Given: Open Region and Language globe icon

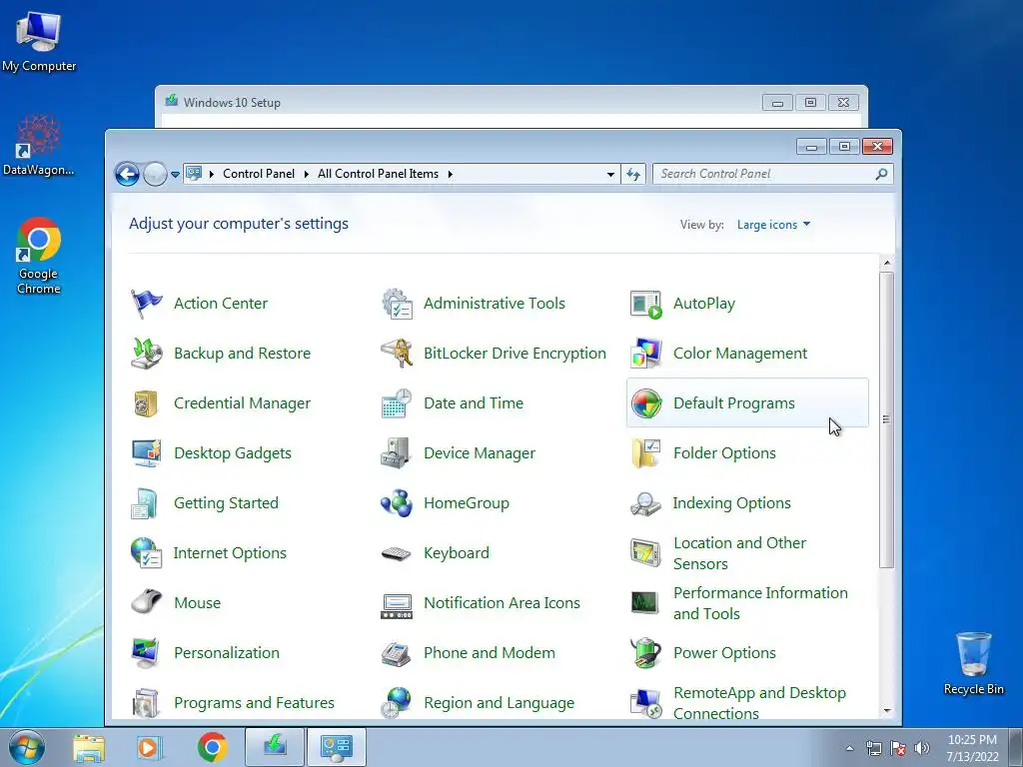Looking at the screenshot, I should [397, 703].
